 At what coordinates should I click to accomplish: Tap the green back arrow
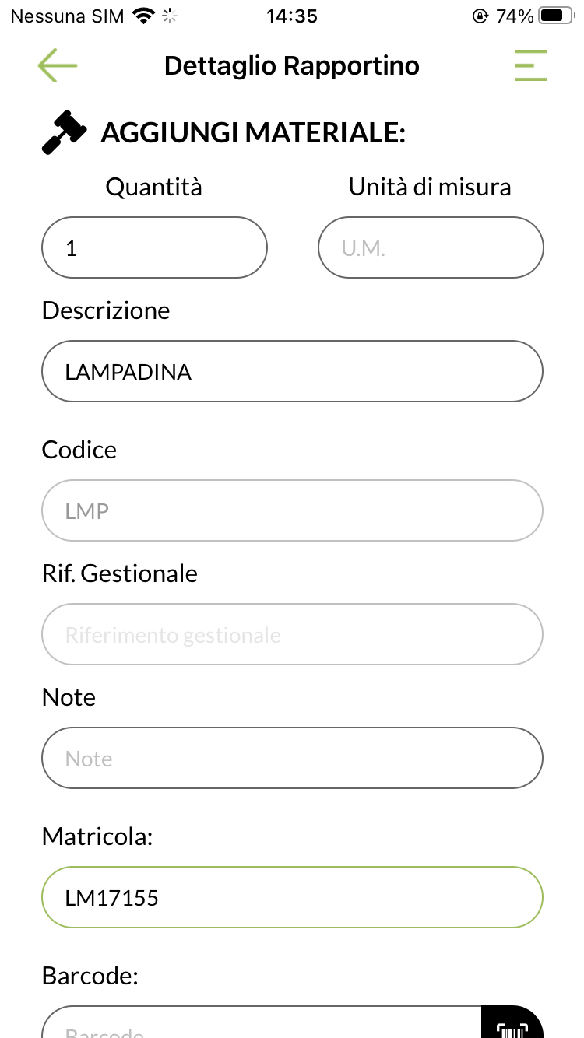tap(58, 66)
